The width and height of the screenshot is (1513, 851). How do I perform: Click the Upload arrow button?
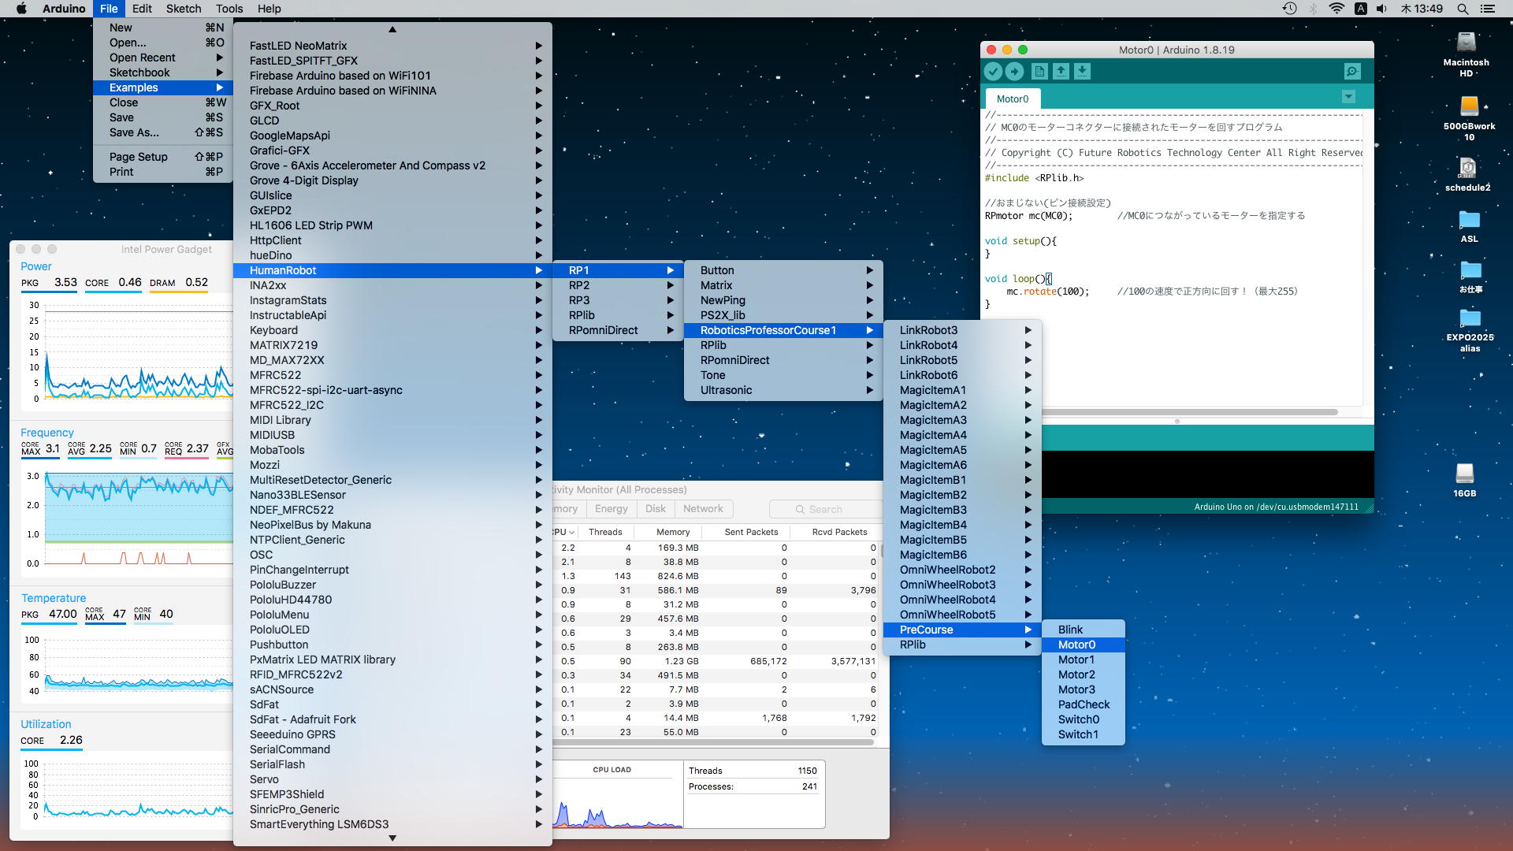(x=1015, y=72)
